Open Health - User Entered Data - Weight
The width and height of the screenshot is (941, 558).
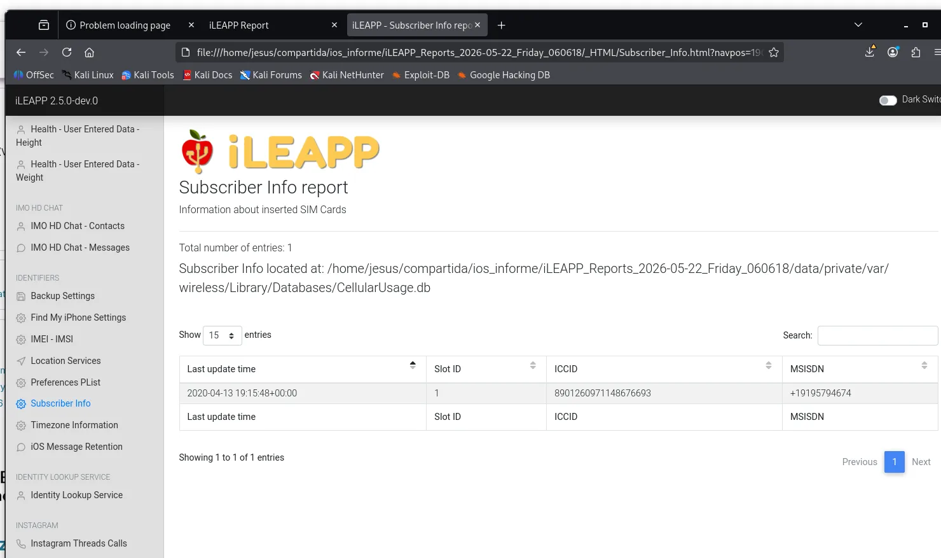(78, 171)
